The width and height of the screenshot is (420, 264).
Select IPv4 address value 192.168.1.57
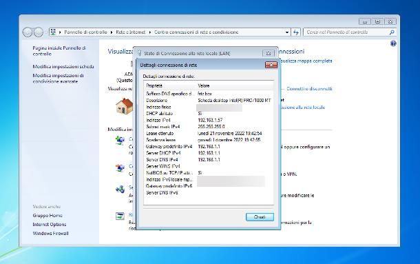[210, 120]
